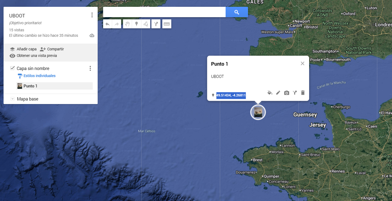The height and width of the screenshot is (201, 392).
Task: Click the Guernsey map label
Action: (305, 115)
